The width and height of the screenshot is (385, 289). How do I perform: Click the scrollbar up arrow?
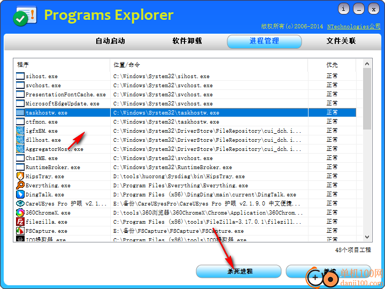pos(367,64)
